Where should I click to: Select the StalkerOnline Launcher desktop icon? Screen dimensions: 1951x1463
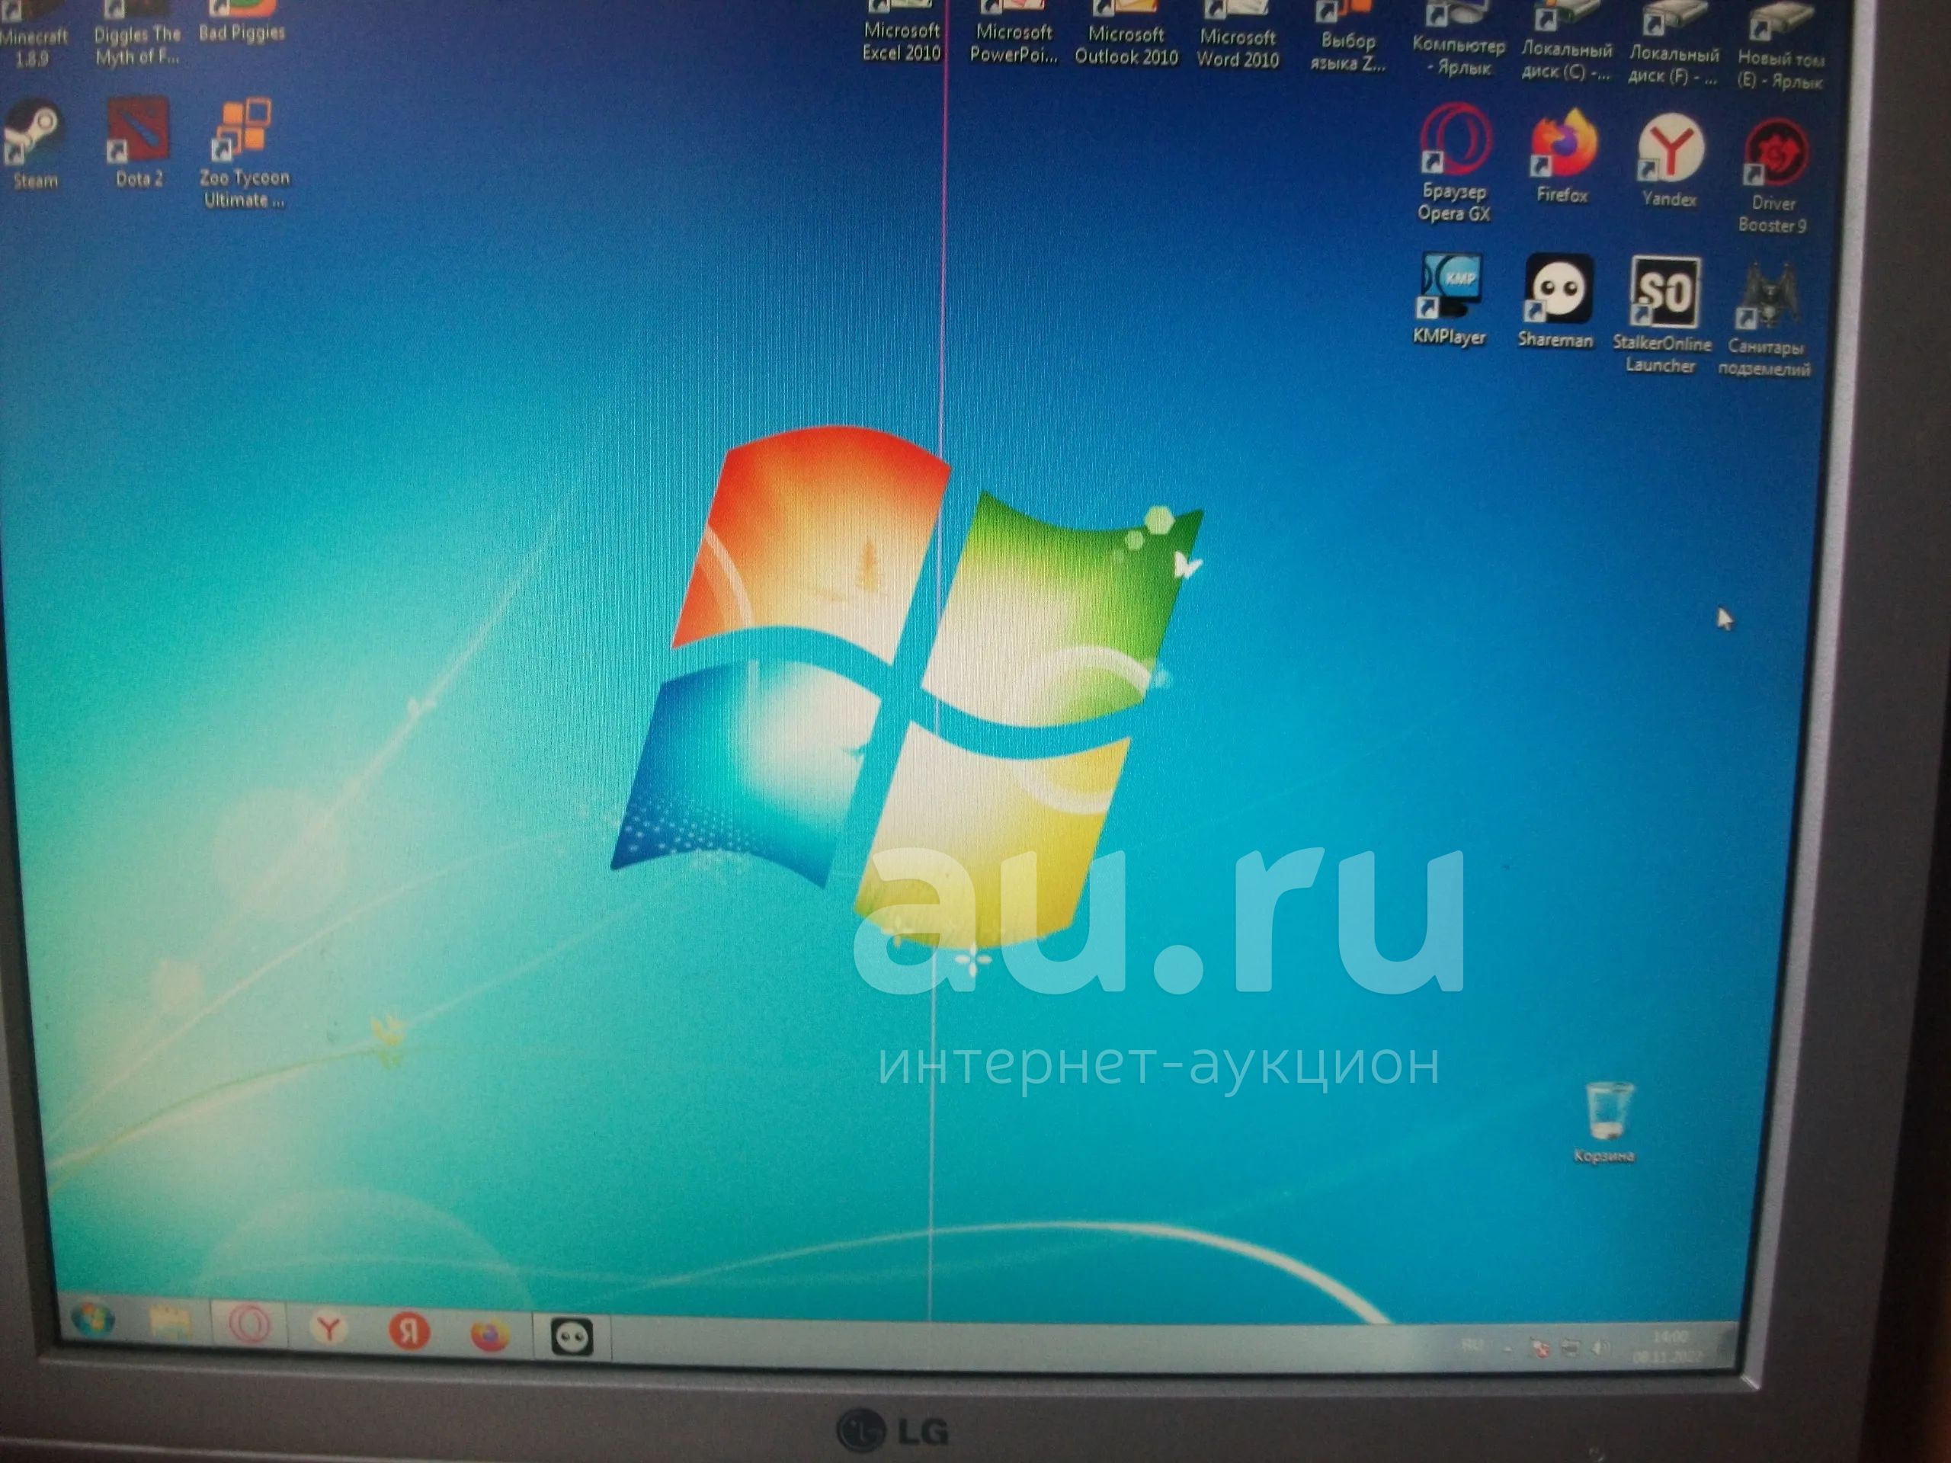[x=1661, y=315]
